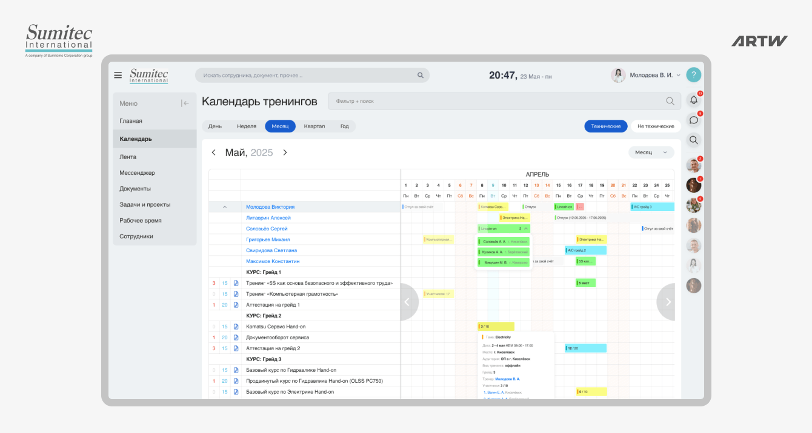The image size is (812, 433).
Task: Go to previous month with left chevron
Action: (x=213, y=152)
